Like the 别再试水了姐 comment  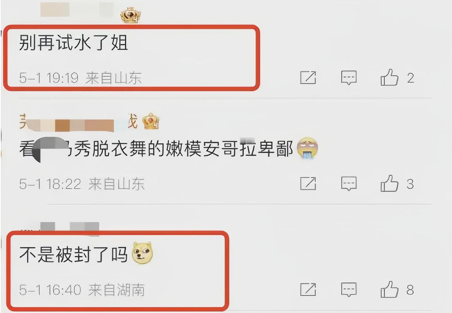389,77
